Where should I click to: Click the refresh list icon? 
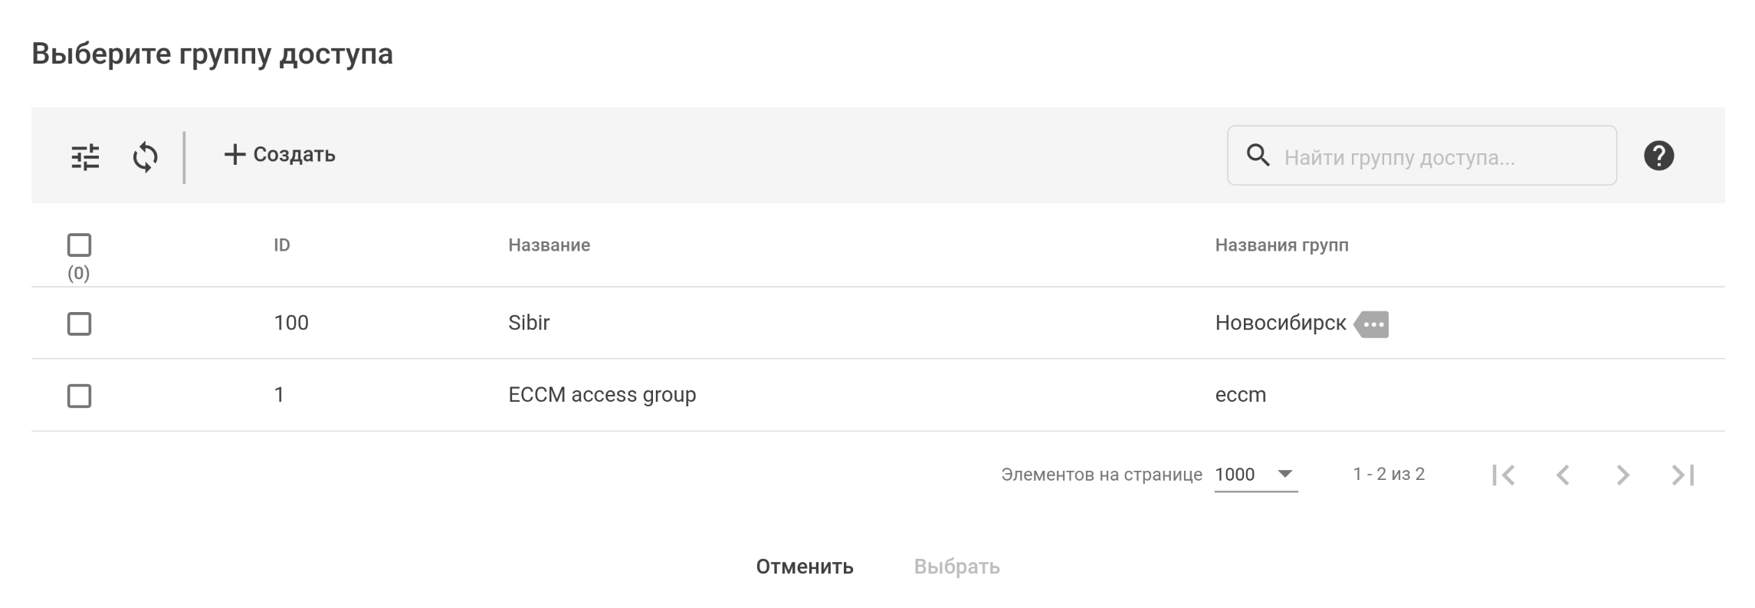145,156
